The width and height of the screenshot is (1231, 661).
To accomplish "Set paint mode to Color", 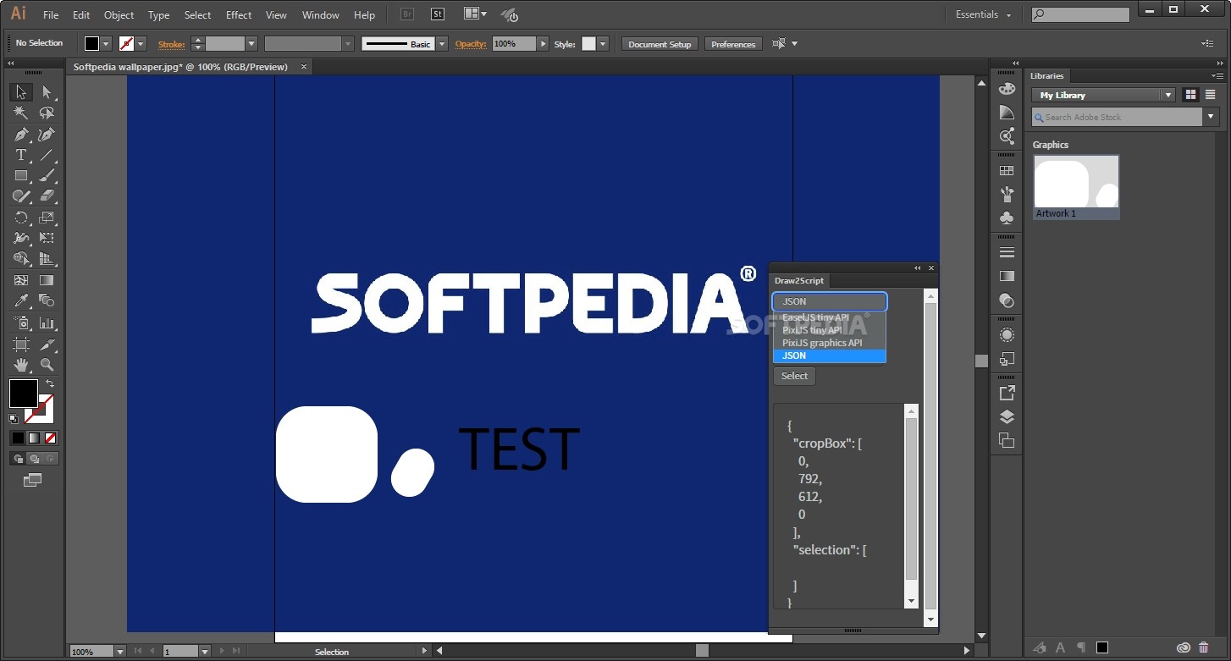I will click(x=18, y=438).
